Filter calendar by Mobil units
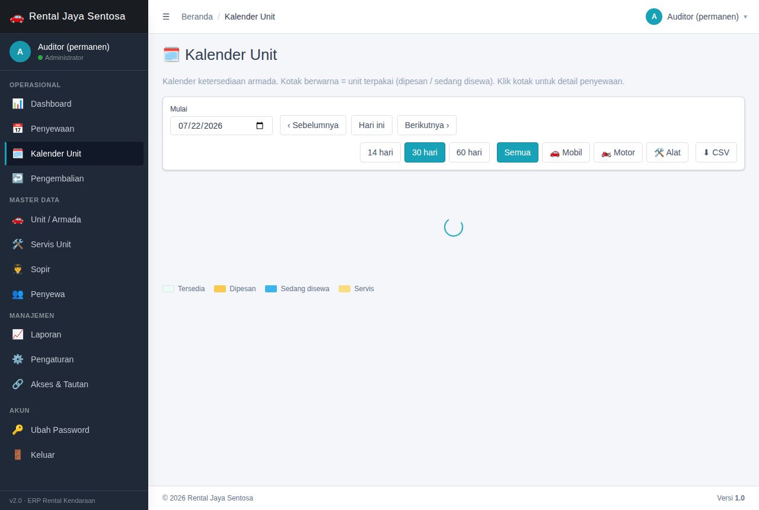The height and width of the screenshot is (510, 759). tap(566, 152)
